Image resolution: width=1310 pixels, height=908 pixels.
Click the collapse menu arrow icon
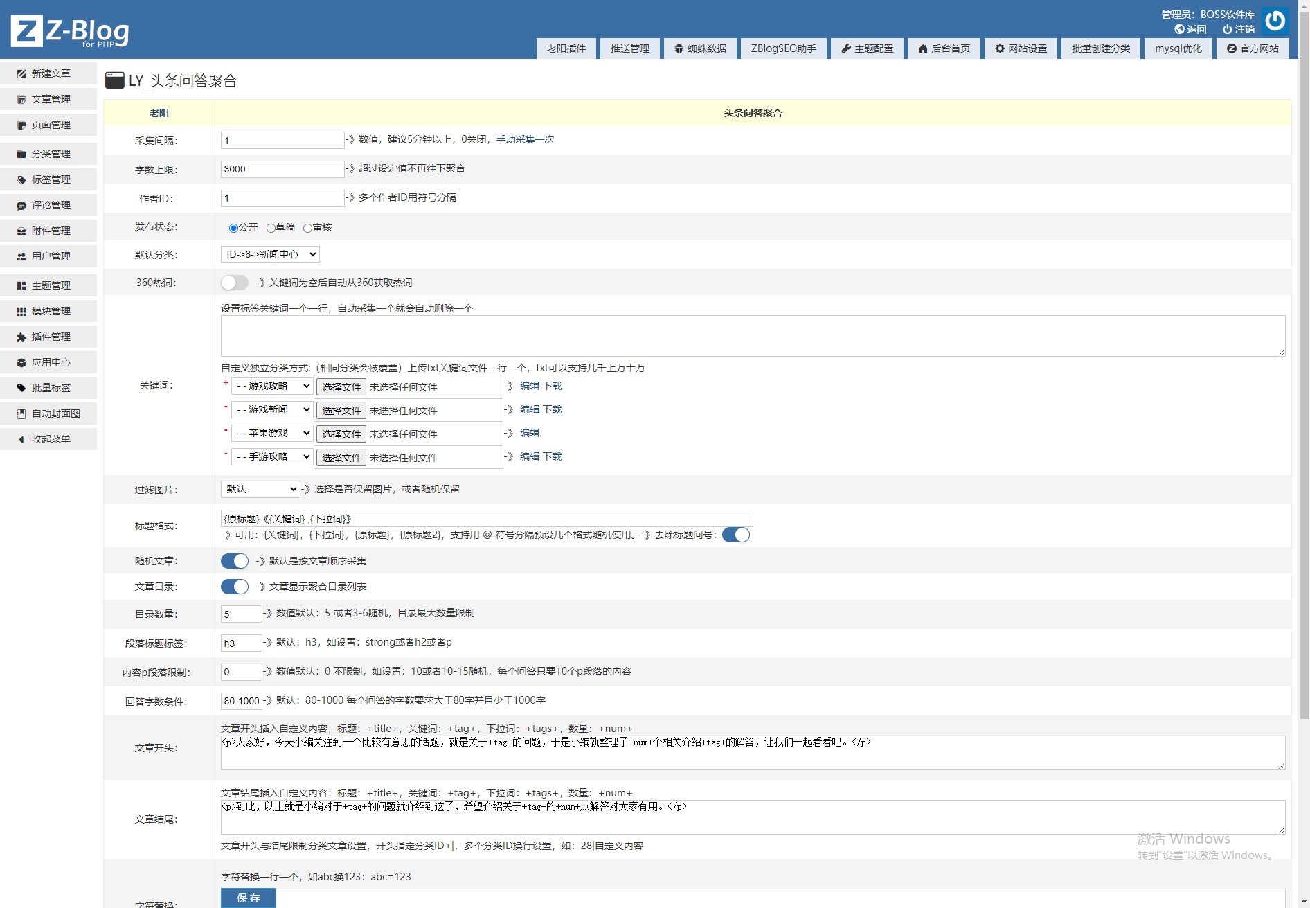[x=21, y=439]
